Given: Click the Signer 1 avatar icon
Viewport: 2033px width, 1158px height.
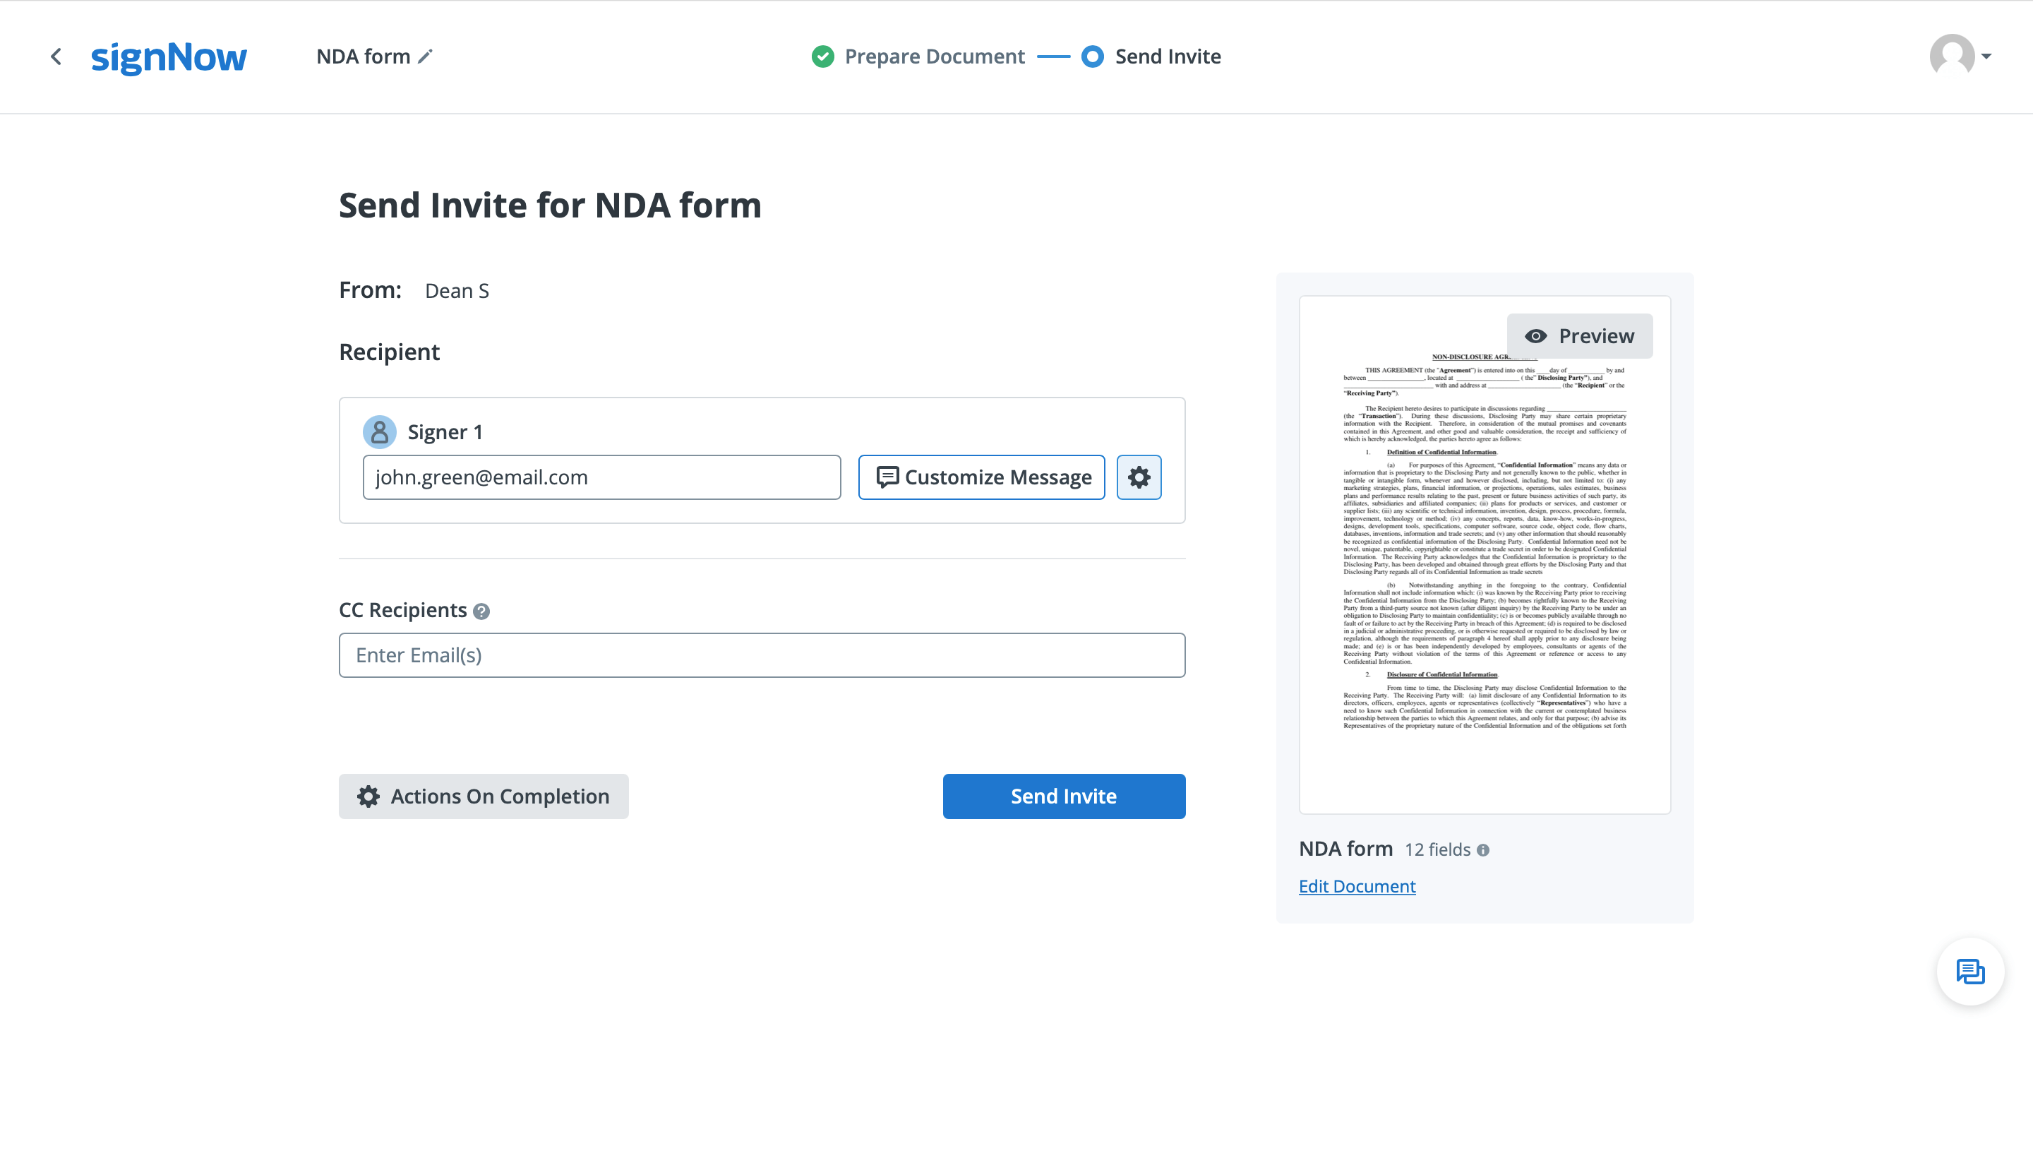Looking at the screenshot, I should point(379,432).
